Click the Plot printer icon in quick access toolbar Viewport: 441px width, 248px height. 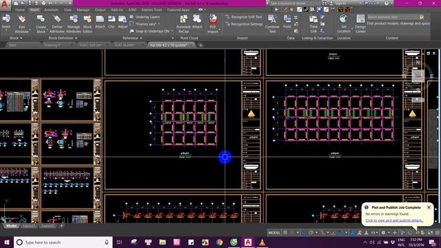43,3
